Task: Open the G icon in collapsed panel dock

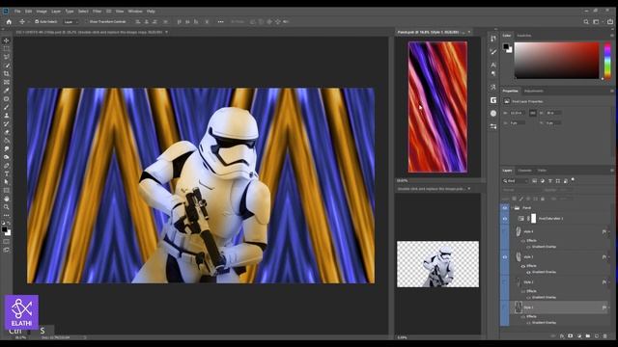Action: [493, 100]
